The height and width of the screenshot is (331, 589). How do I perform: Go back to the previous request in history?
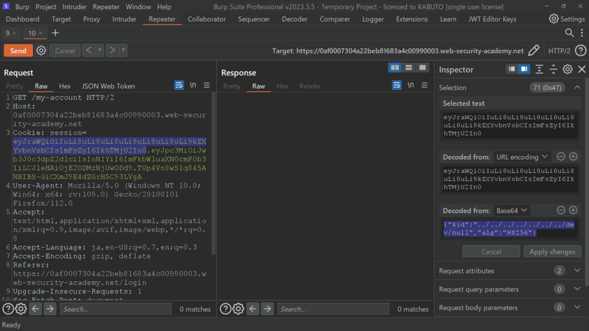[88, 50]
